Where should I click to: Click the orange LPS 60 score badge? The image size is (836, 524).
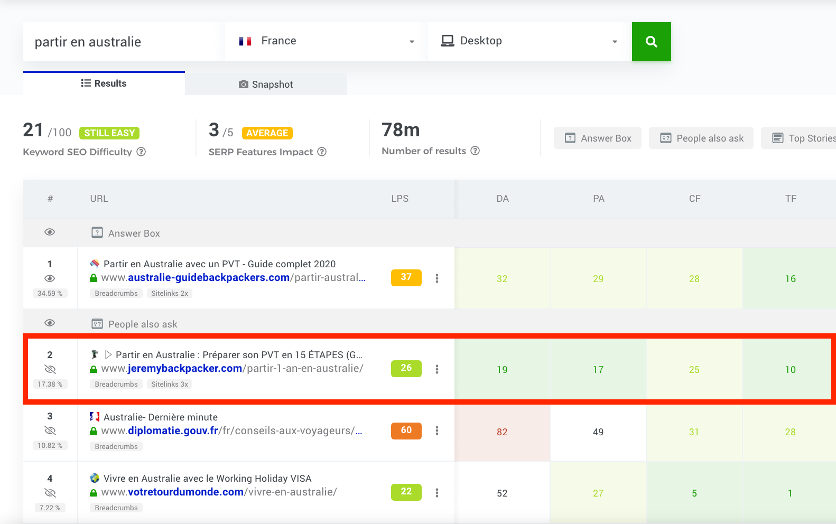406,431
